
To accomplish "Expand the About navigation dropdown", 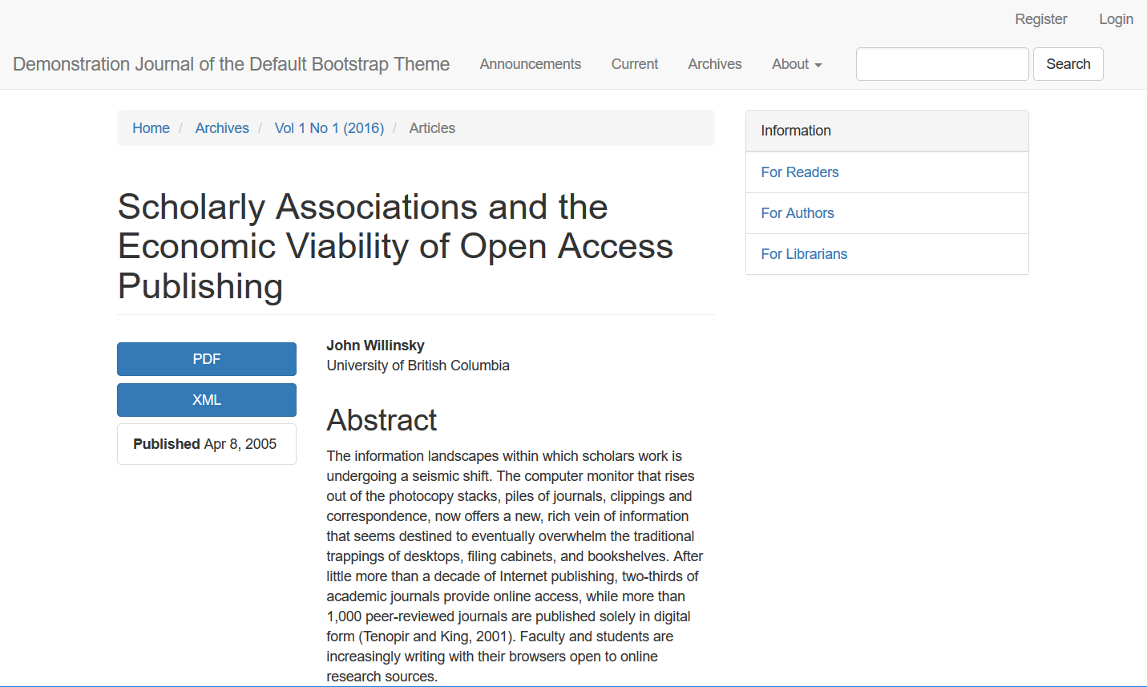I will click(792, 64).
